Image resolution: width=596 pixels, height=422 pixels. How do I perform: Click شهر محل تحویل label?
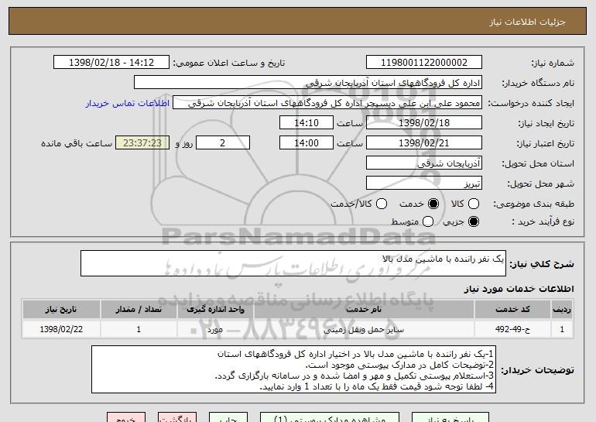coord(541,184)
